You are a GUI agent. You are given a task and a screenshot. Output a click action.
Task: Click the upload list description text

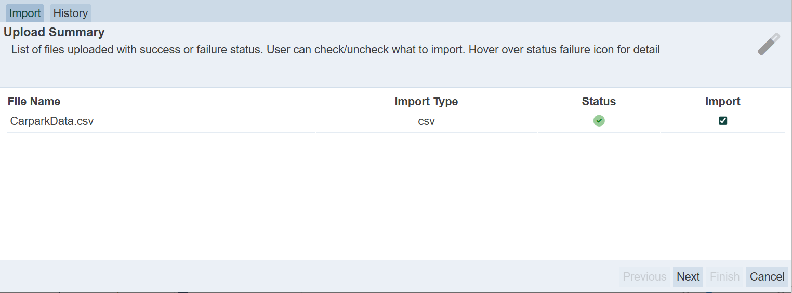pos(335,50)
